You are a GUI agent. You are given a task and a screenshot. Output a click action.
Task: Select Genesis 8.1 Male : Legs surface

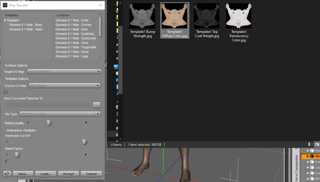[72, 56]
